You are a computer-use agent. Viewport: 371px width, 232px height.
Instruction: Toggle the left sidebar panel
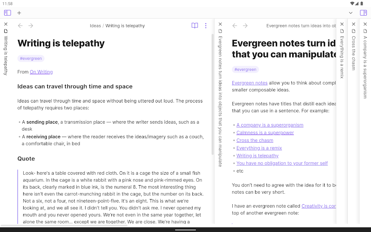point(8,13)
